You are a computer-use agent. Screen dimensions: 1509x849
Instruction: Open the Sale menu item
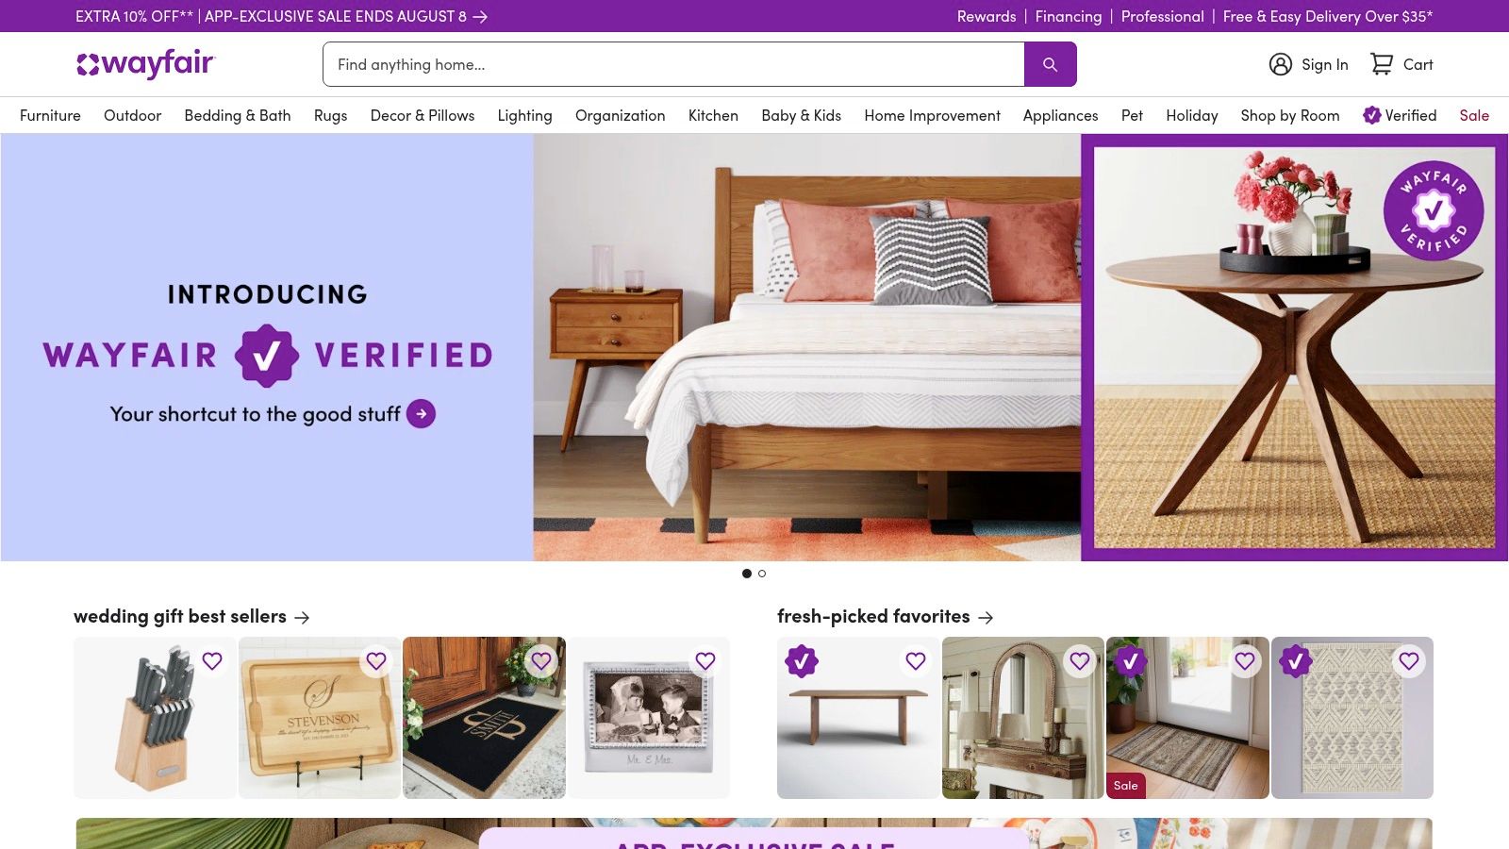click(x=1474, y=115)
